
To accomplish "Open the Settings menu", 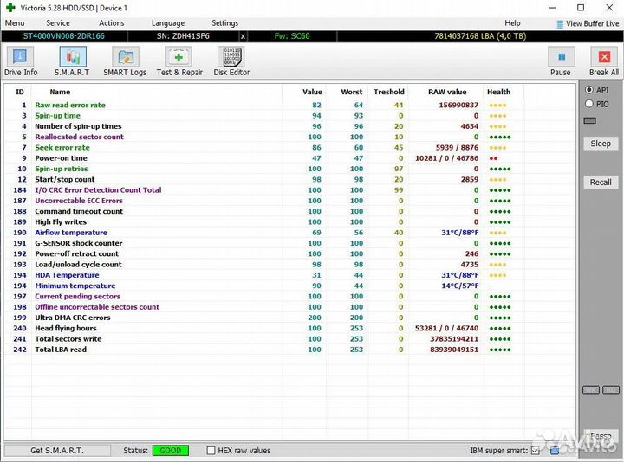I will point(224,23).
